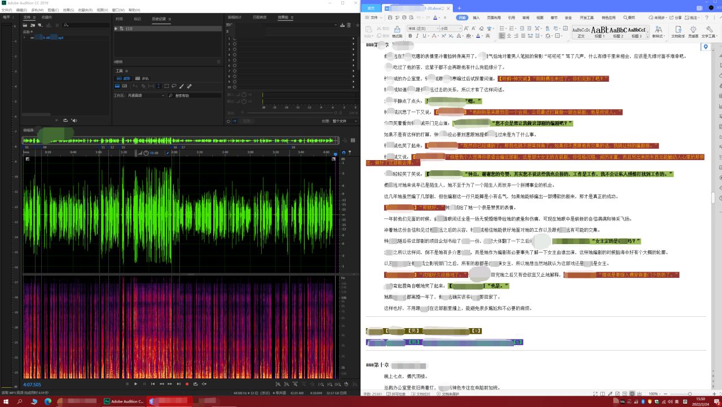Click the red Record button
Image resolution: width=722 pixels, height=407 pixels.
[187, 384]
